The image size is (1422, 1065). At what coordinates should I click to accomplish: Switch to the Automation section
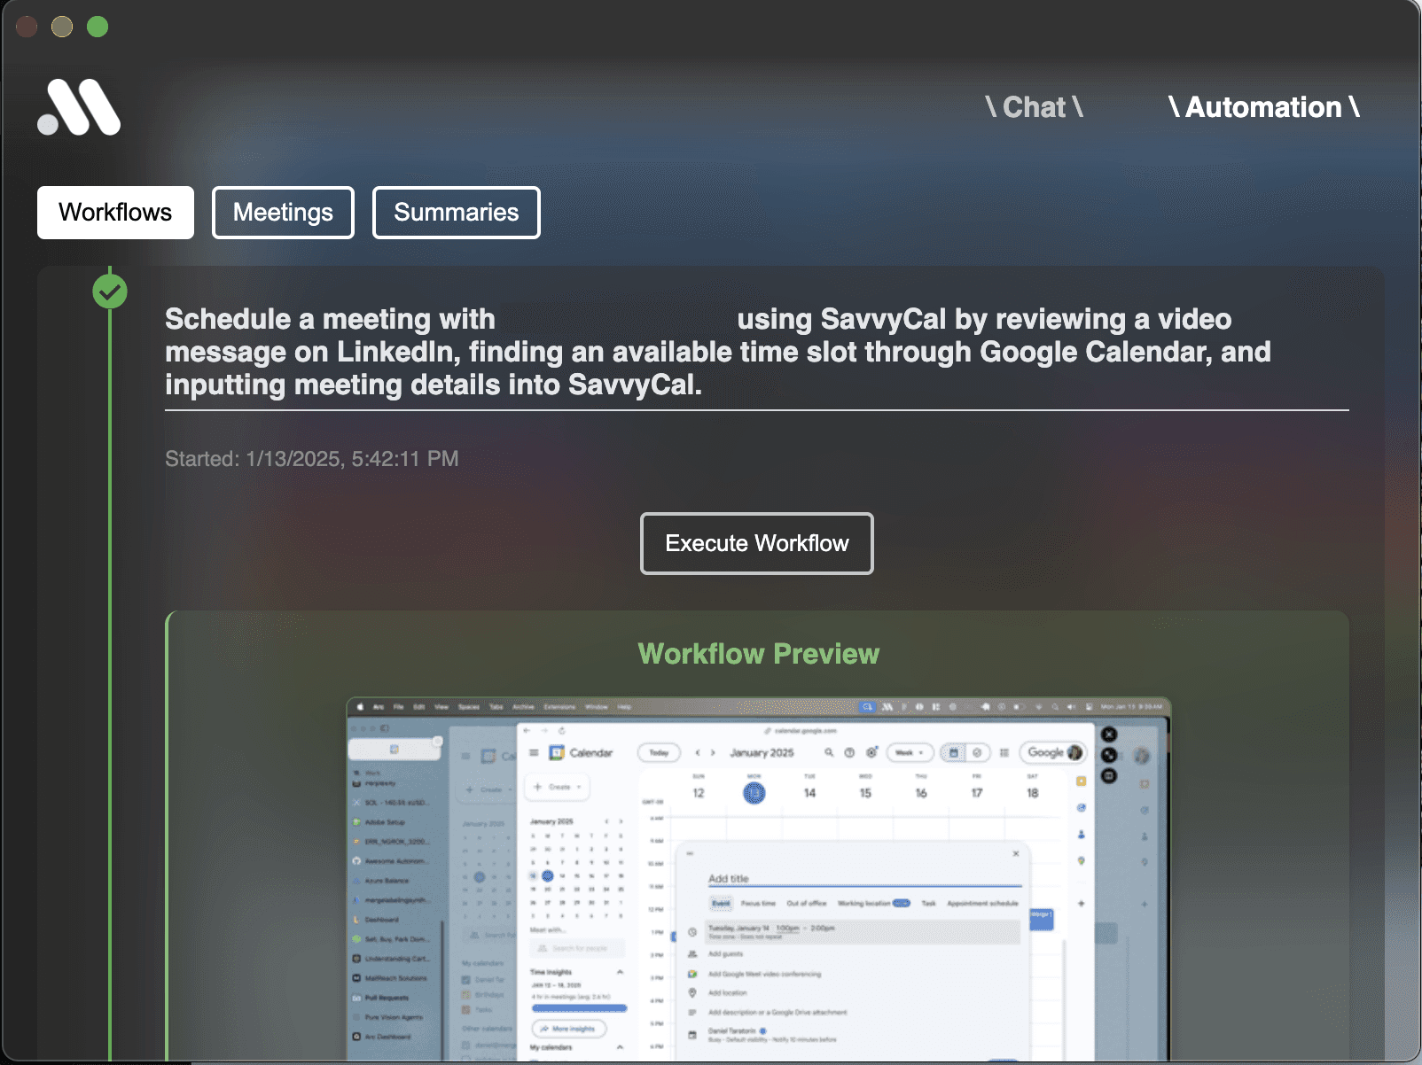coord(1263,107)
